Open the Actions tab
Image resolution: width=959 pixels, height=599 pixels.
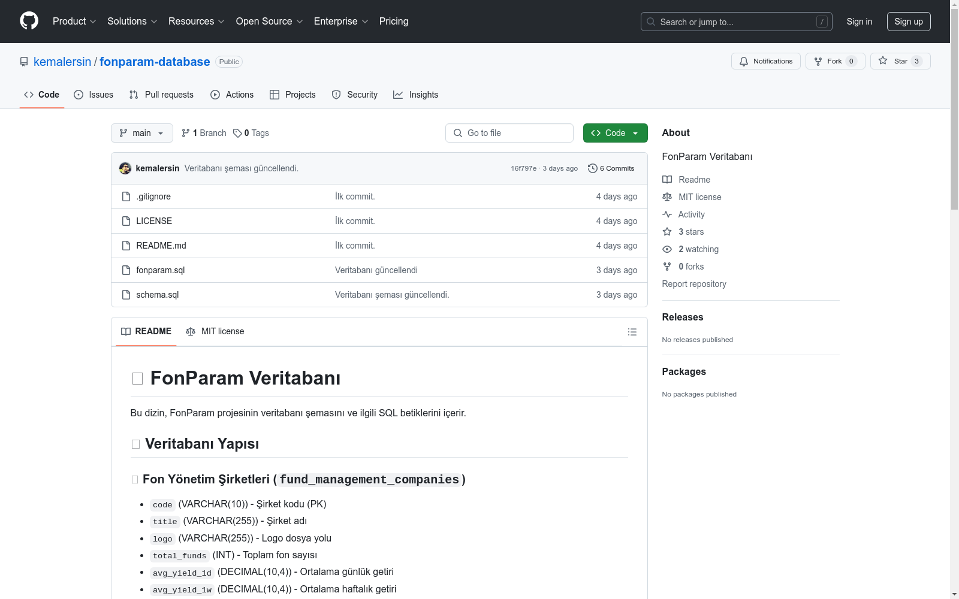coord(232,95)
